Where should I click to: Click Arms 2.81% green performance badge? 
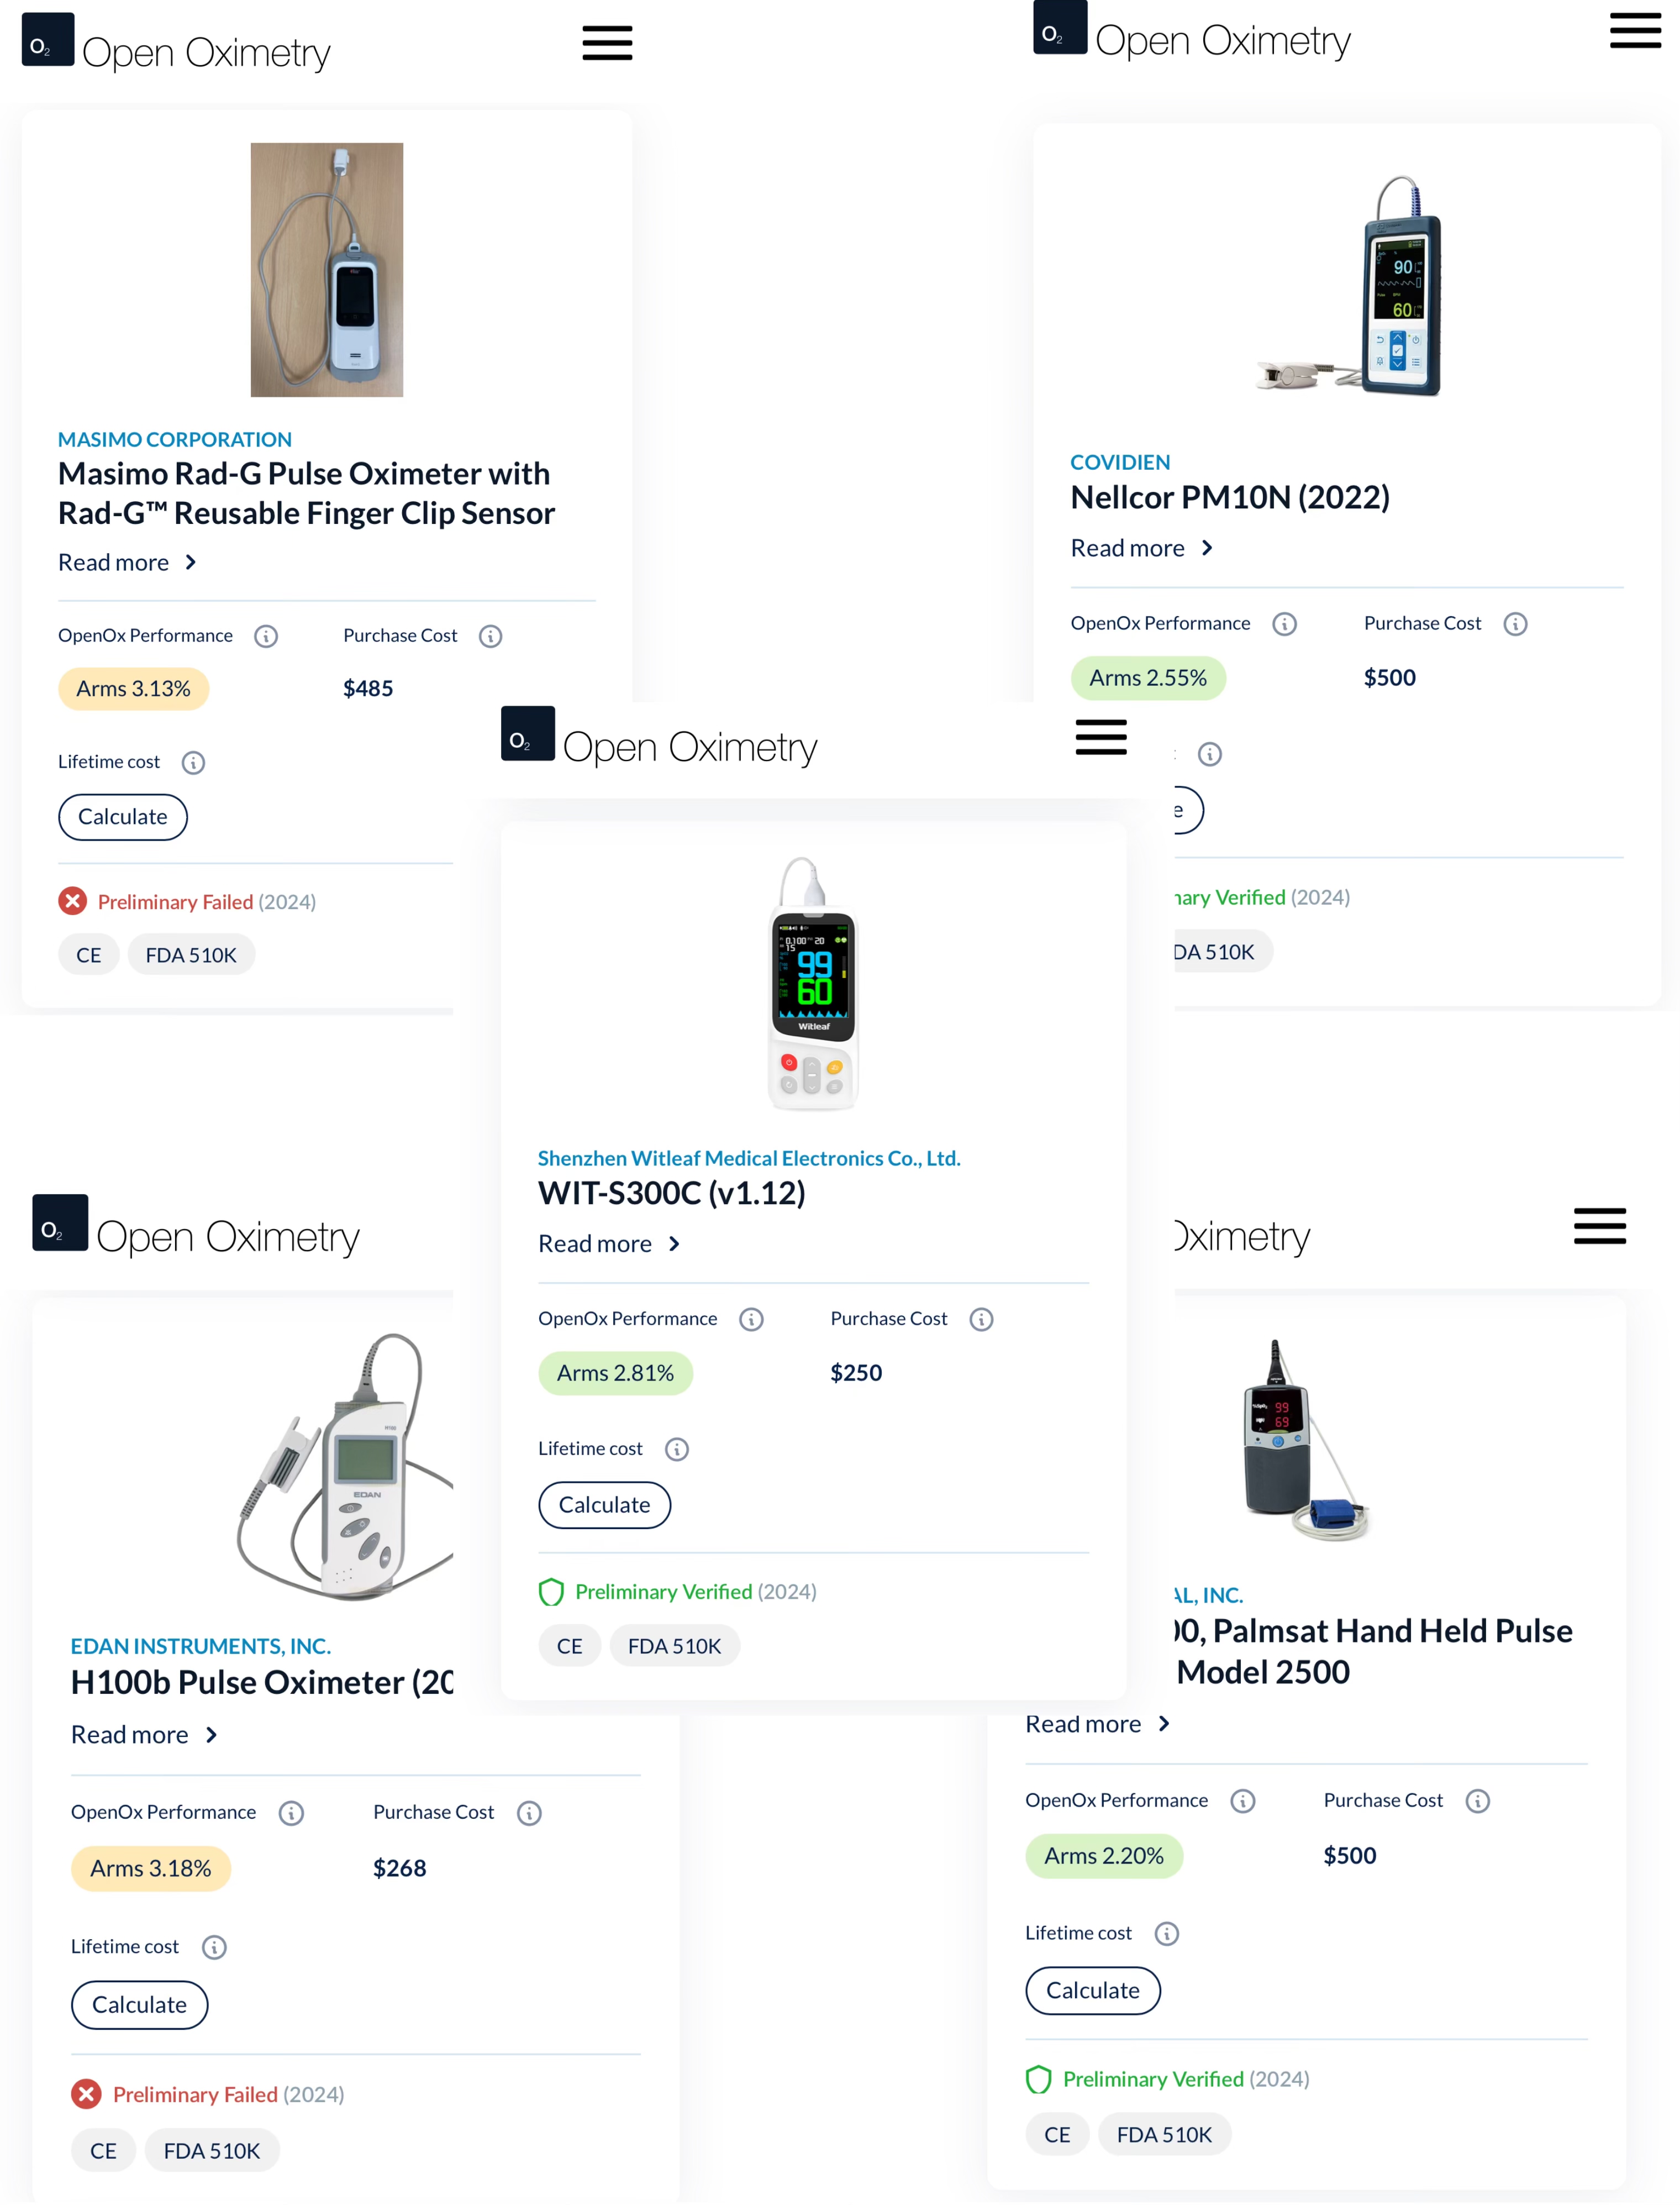point(615,1373)
